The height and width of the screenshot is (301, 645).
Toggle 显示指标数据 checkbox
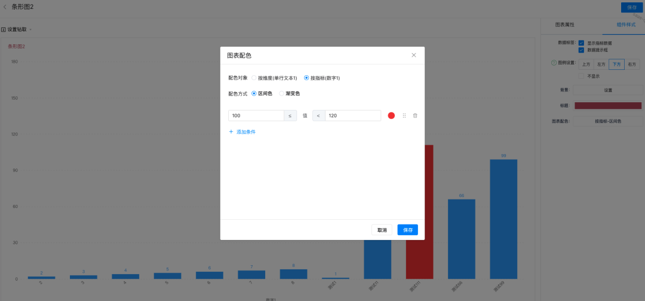click(581, 43)
